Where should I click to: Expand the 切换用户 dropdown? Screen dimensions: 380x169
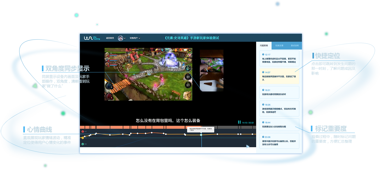tap(135, 38)
